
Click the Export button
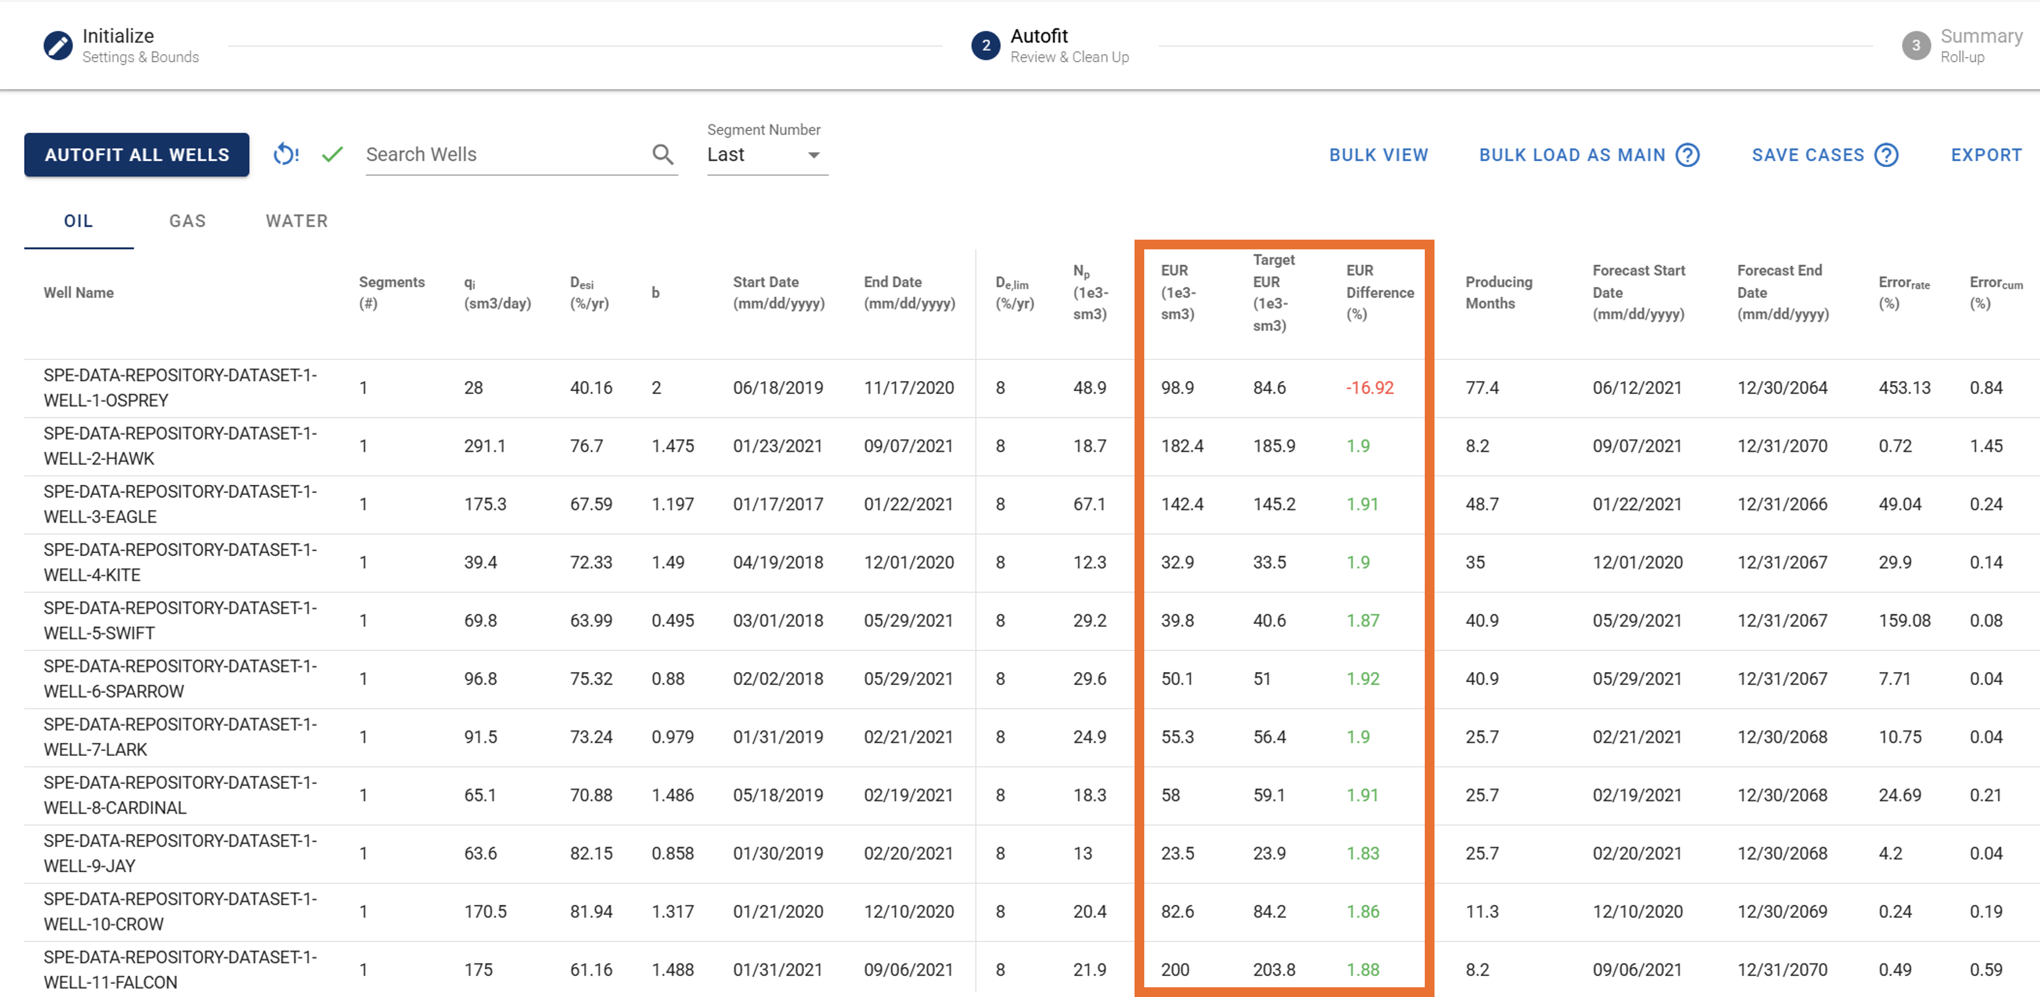[1985, 155]
